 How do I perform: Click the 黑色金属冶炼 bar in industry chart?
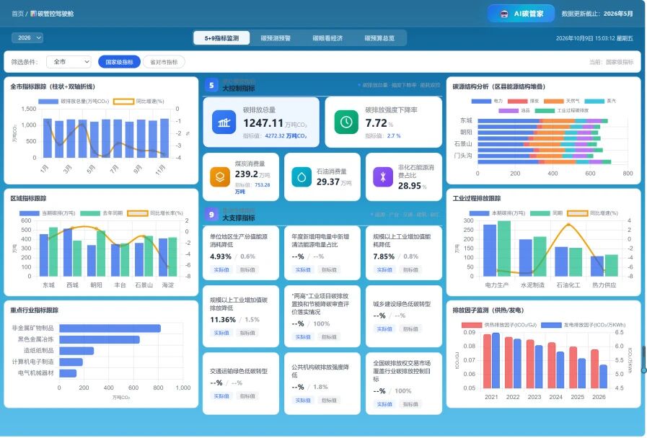100,339
